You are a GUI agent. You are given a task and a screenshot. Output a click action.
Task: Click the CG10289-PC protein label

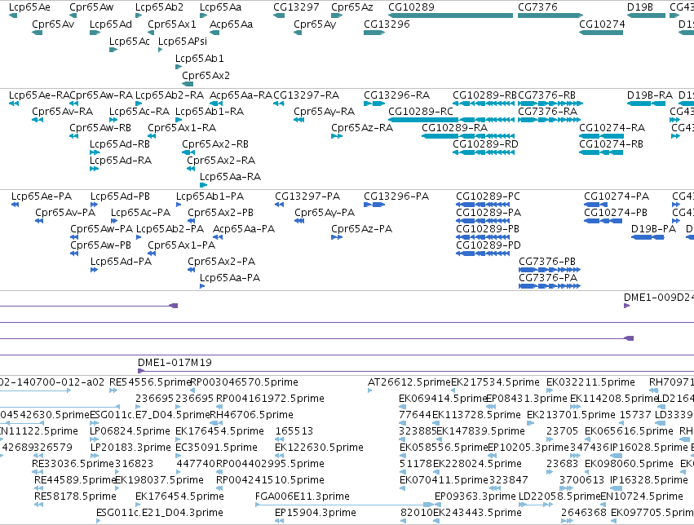coord(488,196)
